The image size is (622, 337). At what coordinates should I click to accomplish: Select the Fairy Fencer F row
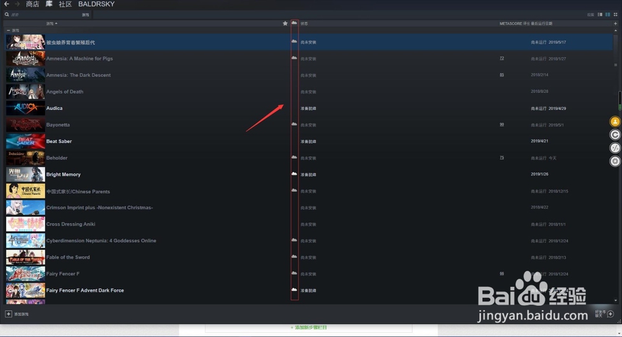tap(309, 274)
